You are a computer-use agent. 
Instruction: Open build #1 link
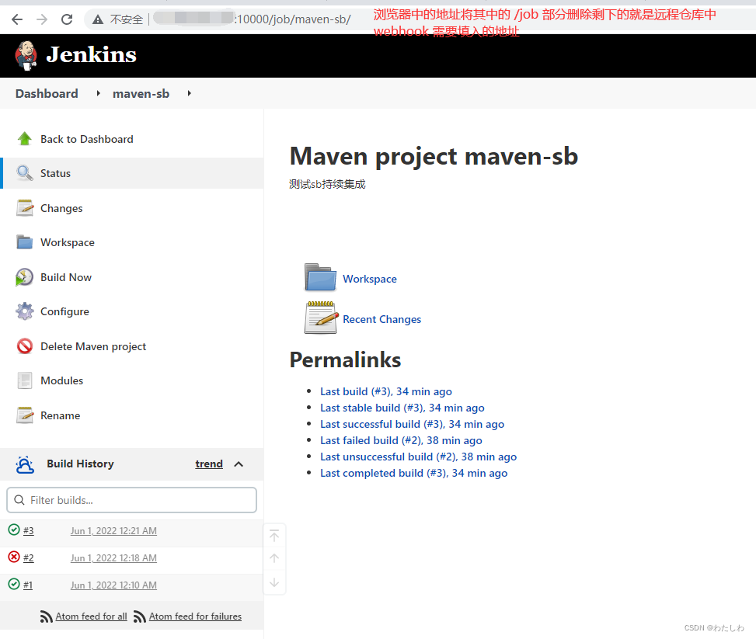pos(28,585)
